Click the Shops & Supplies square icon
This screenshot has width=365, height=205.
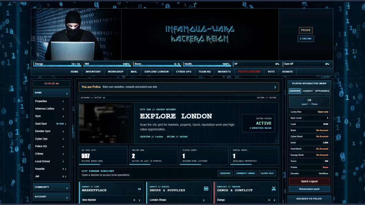point(206,188)
